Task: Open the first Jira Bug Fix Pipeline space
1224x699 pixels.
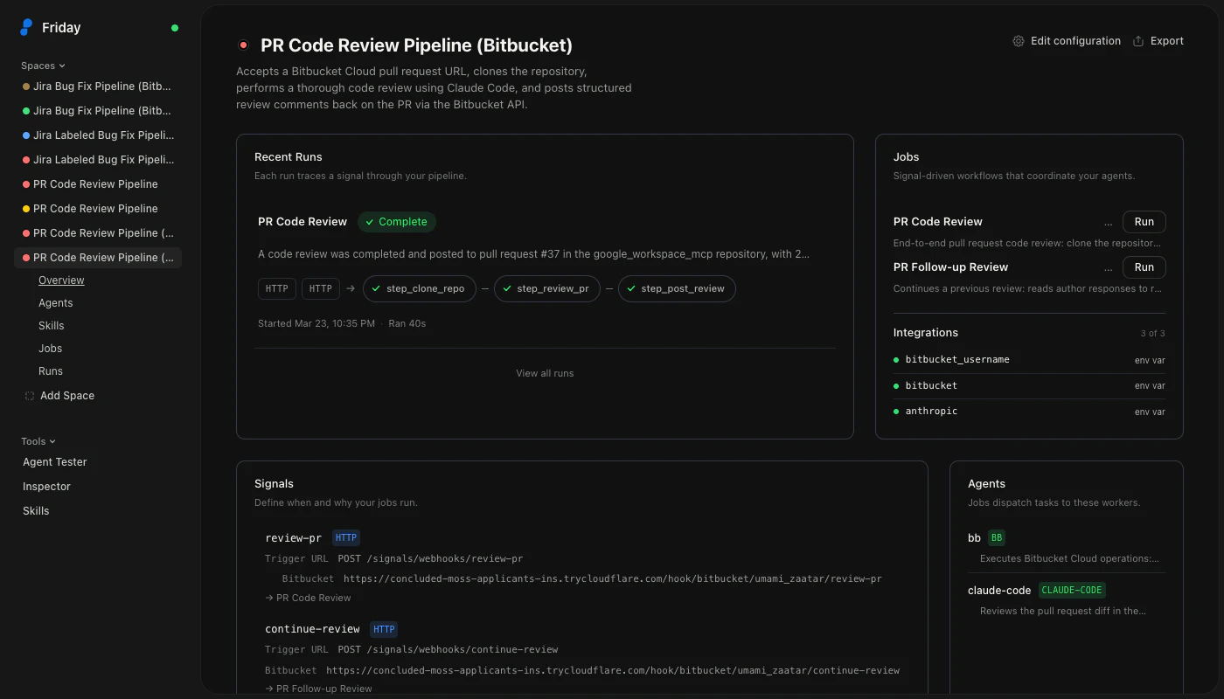Action: [x=98, y=87]
